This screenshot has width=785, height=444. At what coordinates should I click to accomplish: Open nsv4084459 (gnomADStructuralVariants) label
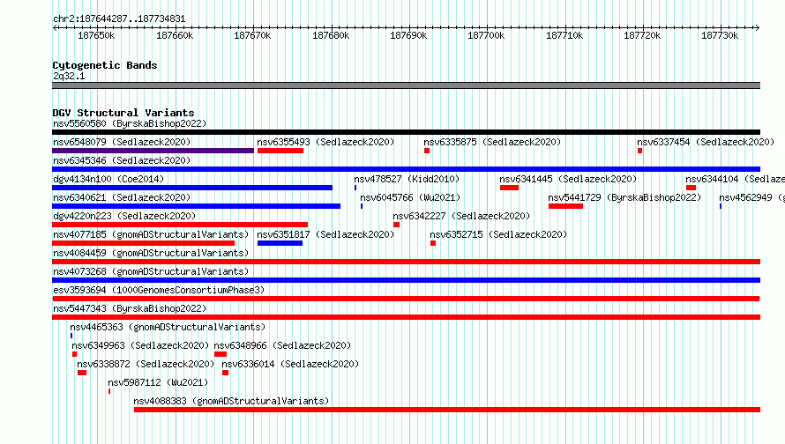[151, 253]
